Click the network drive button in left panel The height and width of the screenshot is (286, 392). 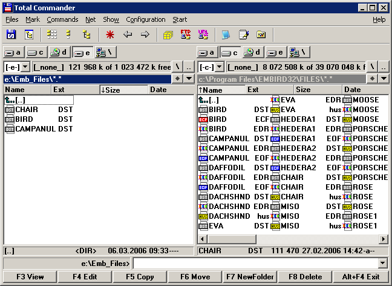coord(105,53)
